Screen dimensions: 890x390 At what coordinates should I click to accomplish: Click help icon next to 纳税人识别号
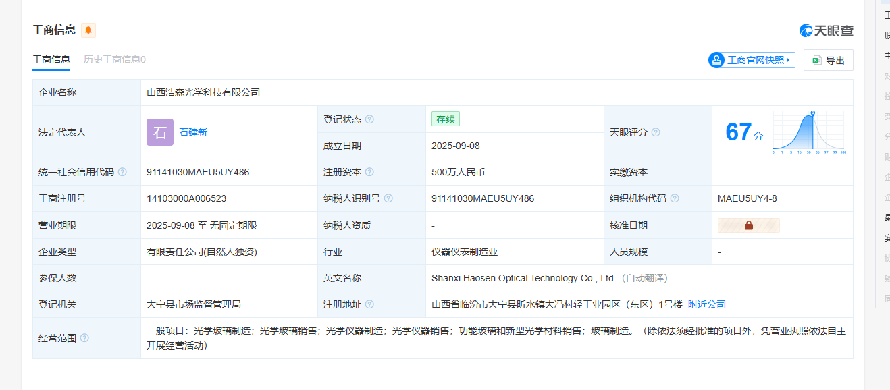[388, 198]
